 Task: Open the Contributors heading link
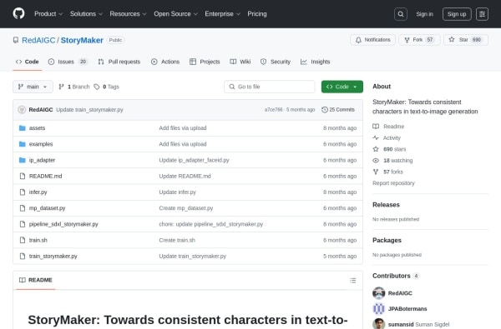pyautogui.click(x=396, y=276)
